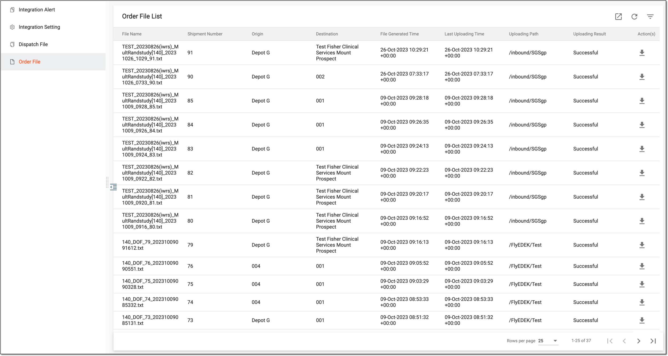Go to the next page
Viewport: 668px width, 356px height.
click(x=639, y=341)
